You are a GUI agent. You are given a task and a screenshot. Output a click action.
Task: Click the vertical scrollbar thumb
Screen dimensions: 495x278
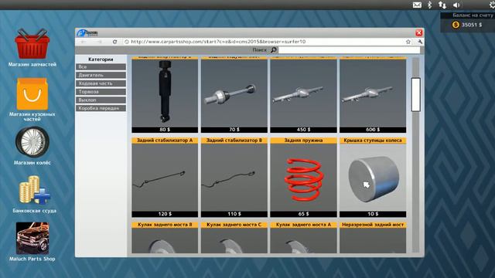pos(416,94)
